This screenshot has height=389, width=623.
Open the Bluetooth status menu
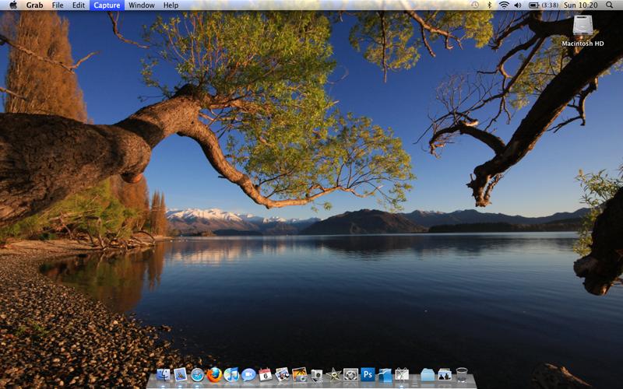490,5
